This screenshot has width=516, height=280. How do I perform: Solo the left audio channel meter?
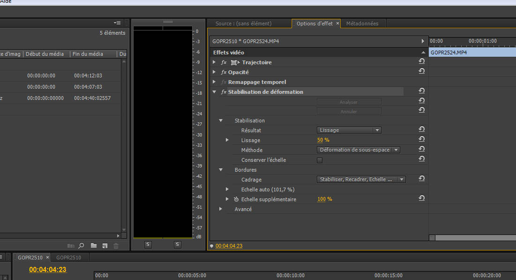[148, 244]
